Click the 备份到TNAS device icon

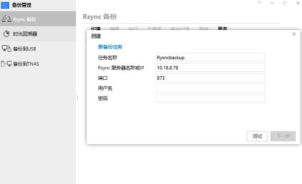click(6, 64)
